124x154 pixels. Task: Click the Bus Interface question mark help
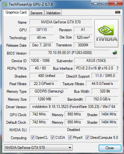tap(117, 68)
